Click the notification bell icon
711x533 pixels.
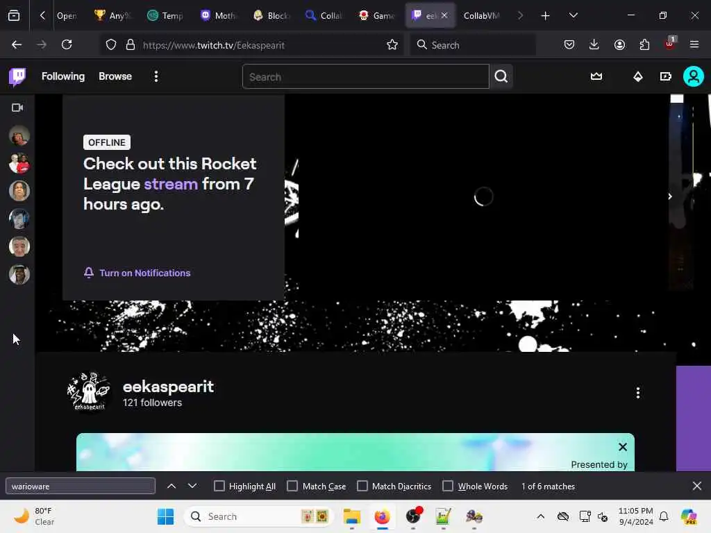click(x=89, y=272)
